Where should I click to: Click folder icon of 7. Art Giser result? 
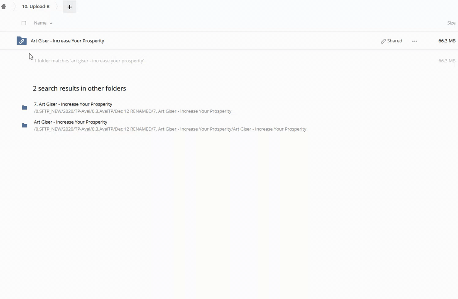24,108
